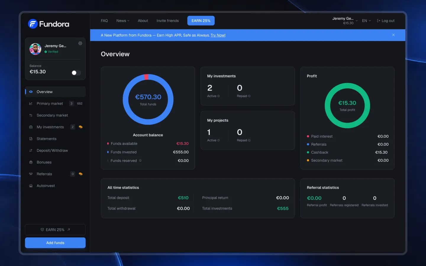Click info icon beside My investments Repaid

(x=249, y=96)
